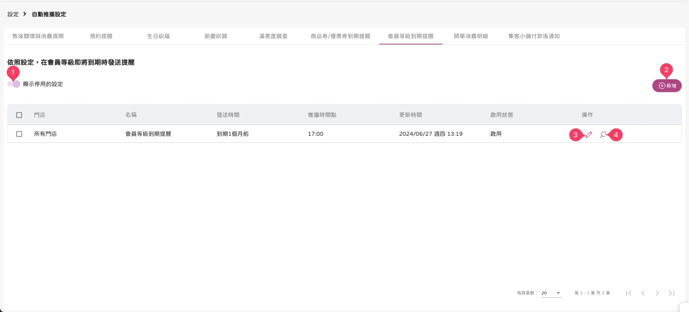Switch to 開單消費明細 tab
Image resolution: width=689 pixels, height=312 pixels.
pos(471,36)
